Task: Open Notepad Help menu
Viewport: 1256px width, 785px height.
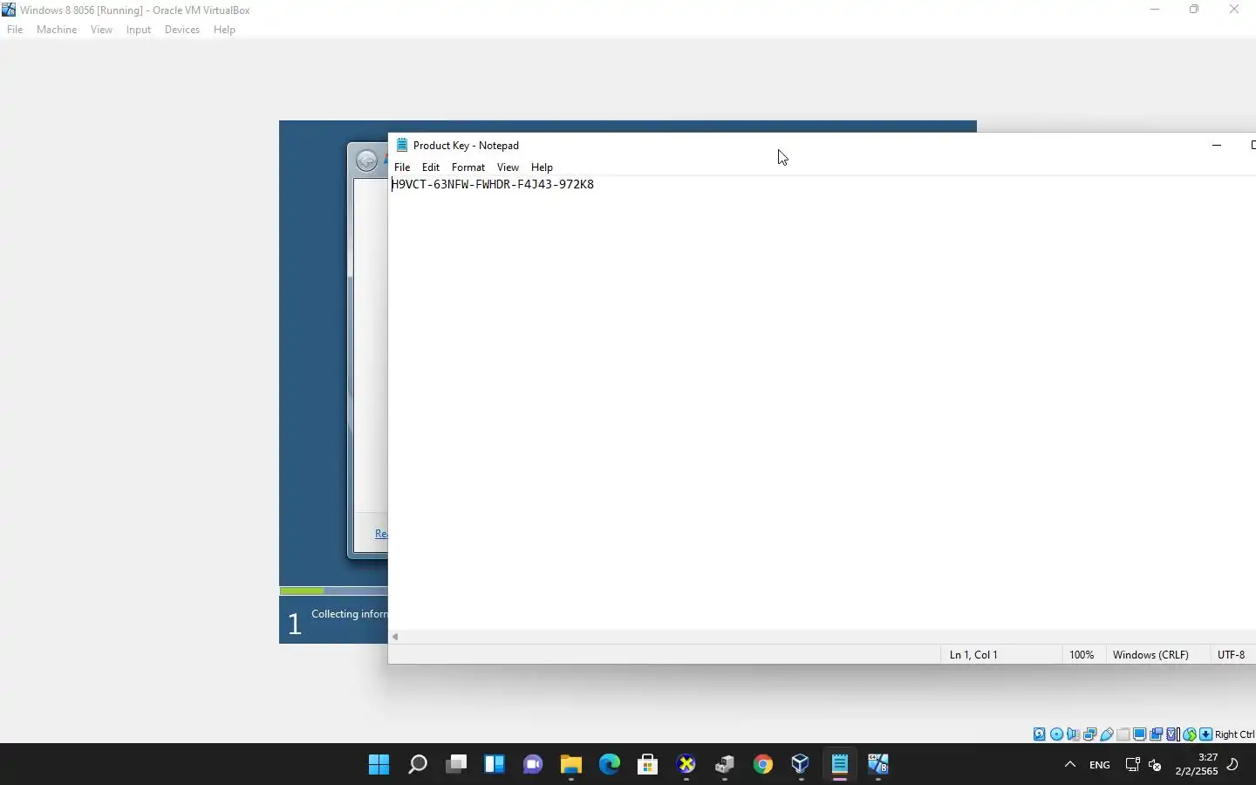Action: (x=542, y=167)
